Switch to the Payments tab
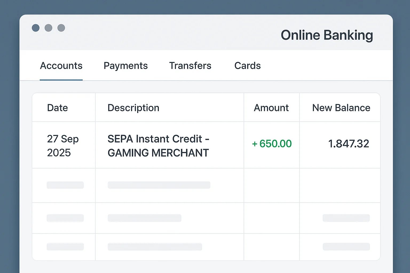Image resolution: width=410 pixels, height=273 pixels. coord(125,66)
